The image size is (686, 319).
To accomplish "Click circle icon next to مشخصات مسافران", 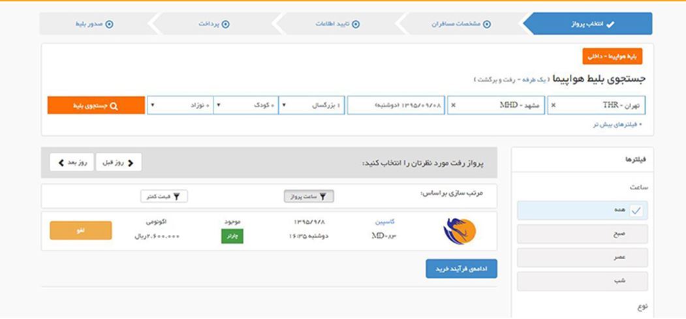I will [x=486, y=24].
